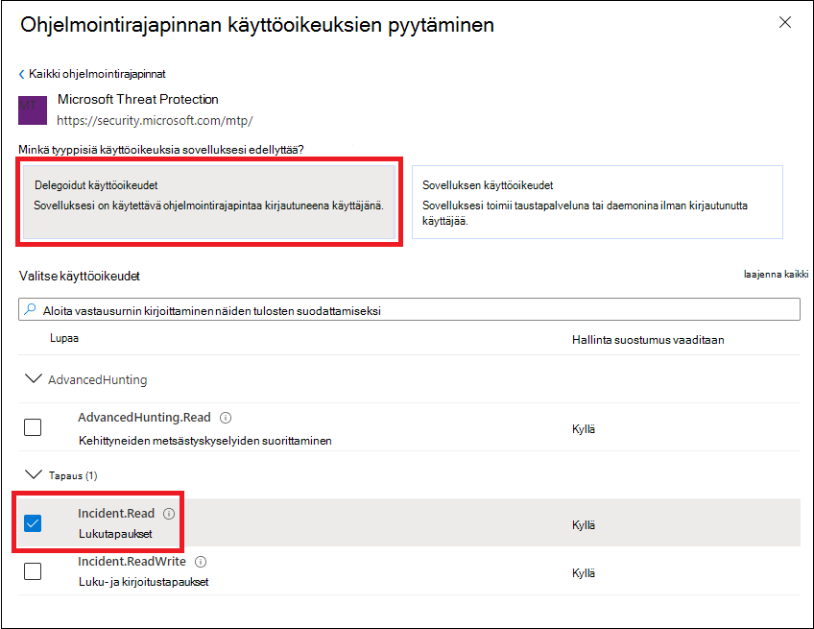This screenshot has width=814, height=629.
Task: Check the AdvancedHunting.Read checkbox
Action: click(x=33, y=427)
